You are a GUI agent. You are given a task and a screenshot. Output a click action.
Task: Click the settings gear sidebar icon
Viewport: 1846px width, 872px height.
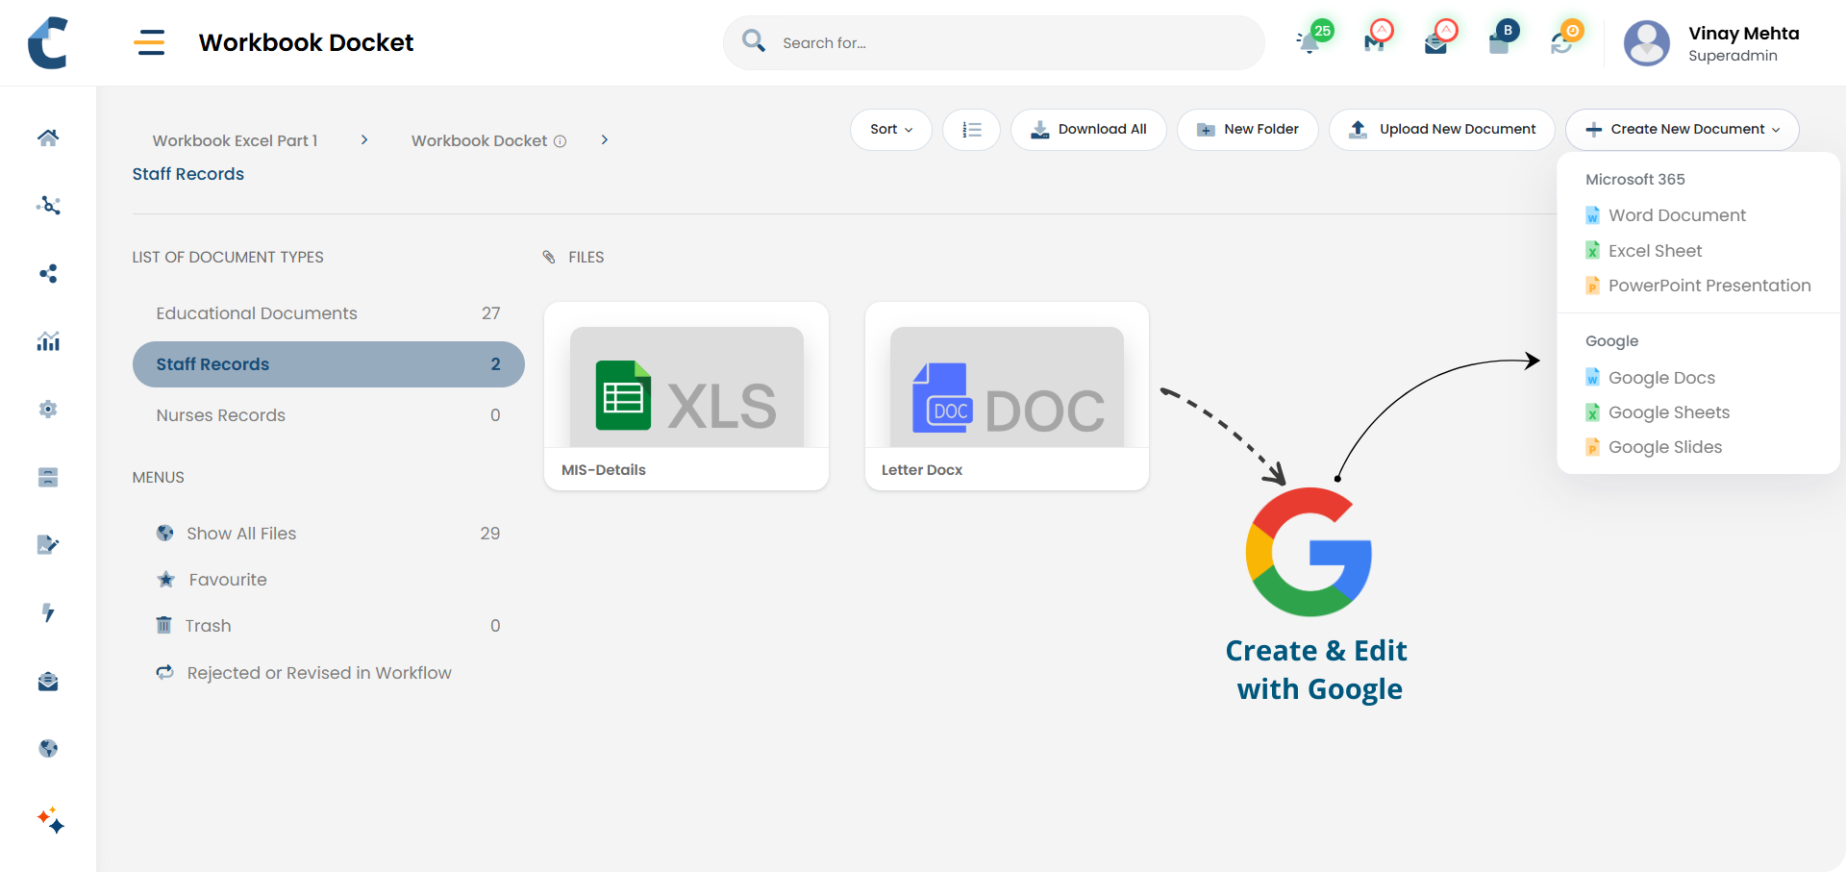click(48, 410)
